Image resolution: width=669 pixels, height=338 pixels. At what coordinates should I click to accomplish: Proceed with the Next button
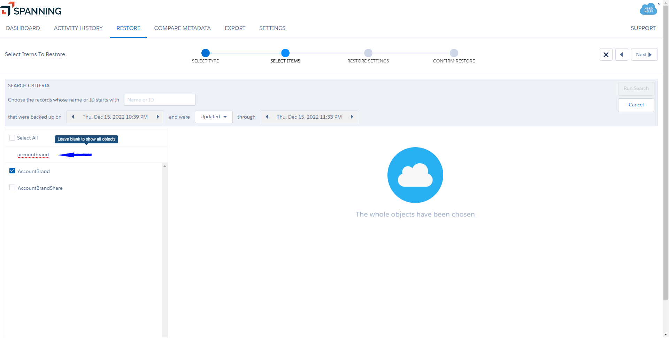[644, 54]
